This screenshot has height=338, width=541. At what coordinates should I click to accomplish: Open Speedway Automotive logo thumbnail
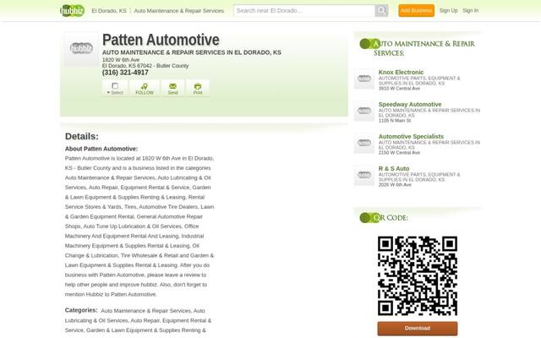click(x=364, y=111)
